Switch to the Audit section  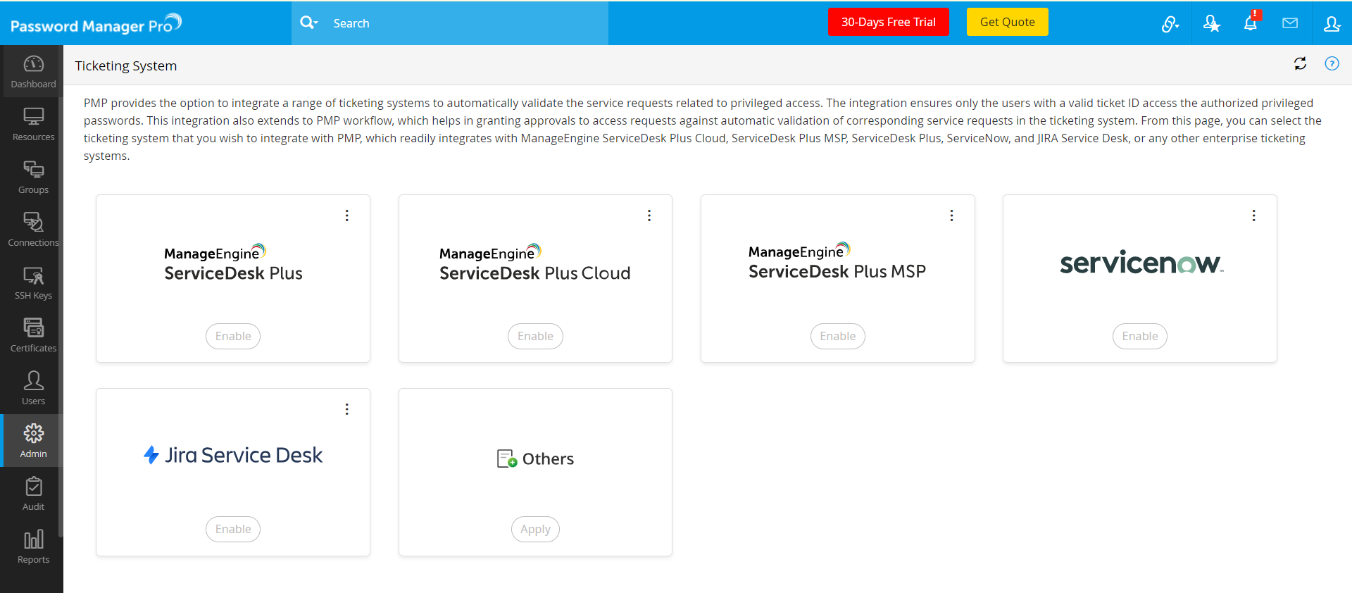[x=33, y=494]
